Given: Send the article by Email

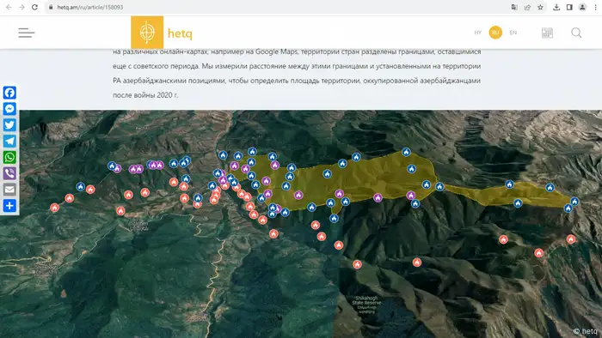Looking at the screenshot, I should point(9,189).
